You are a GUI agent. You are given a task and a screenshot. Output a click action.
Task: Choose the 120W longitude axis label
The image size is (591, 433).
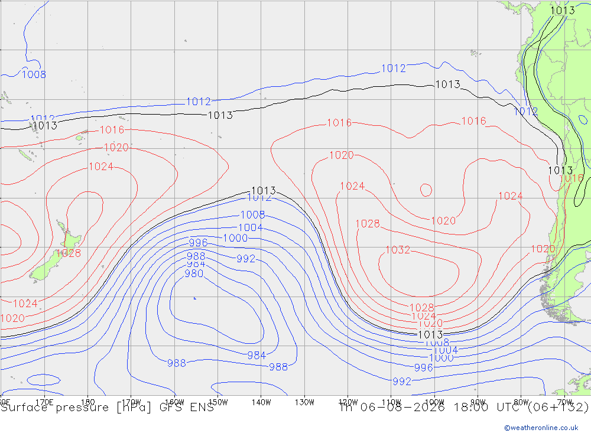pyautogui.click(x=348, y=402)
